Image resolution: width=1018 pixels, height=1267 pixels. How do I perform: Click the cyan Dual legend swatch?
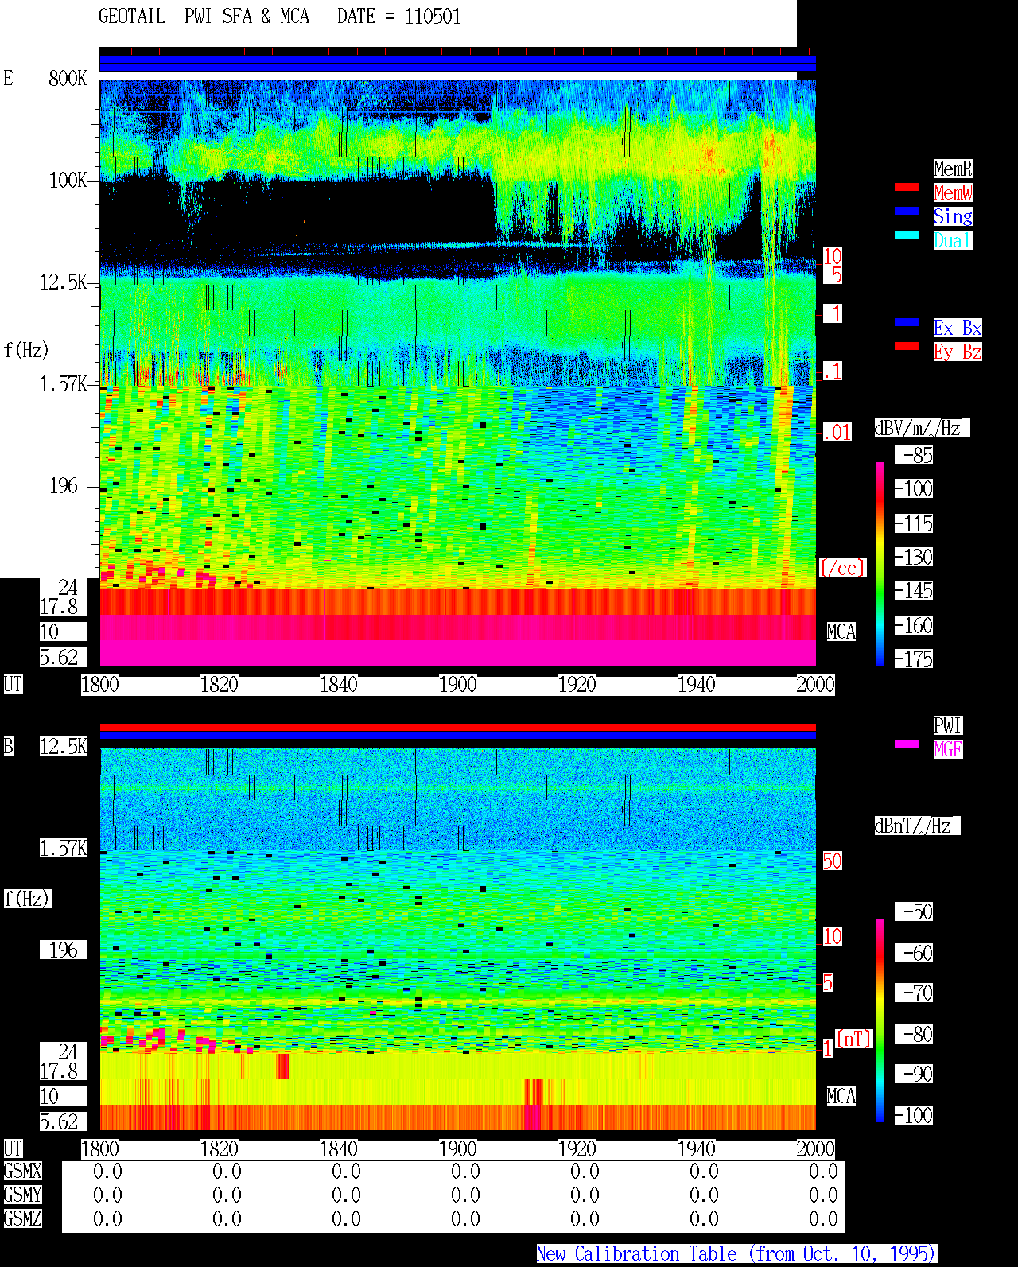click(907, 235)
